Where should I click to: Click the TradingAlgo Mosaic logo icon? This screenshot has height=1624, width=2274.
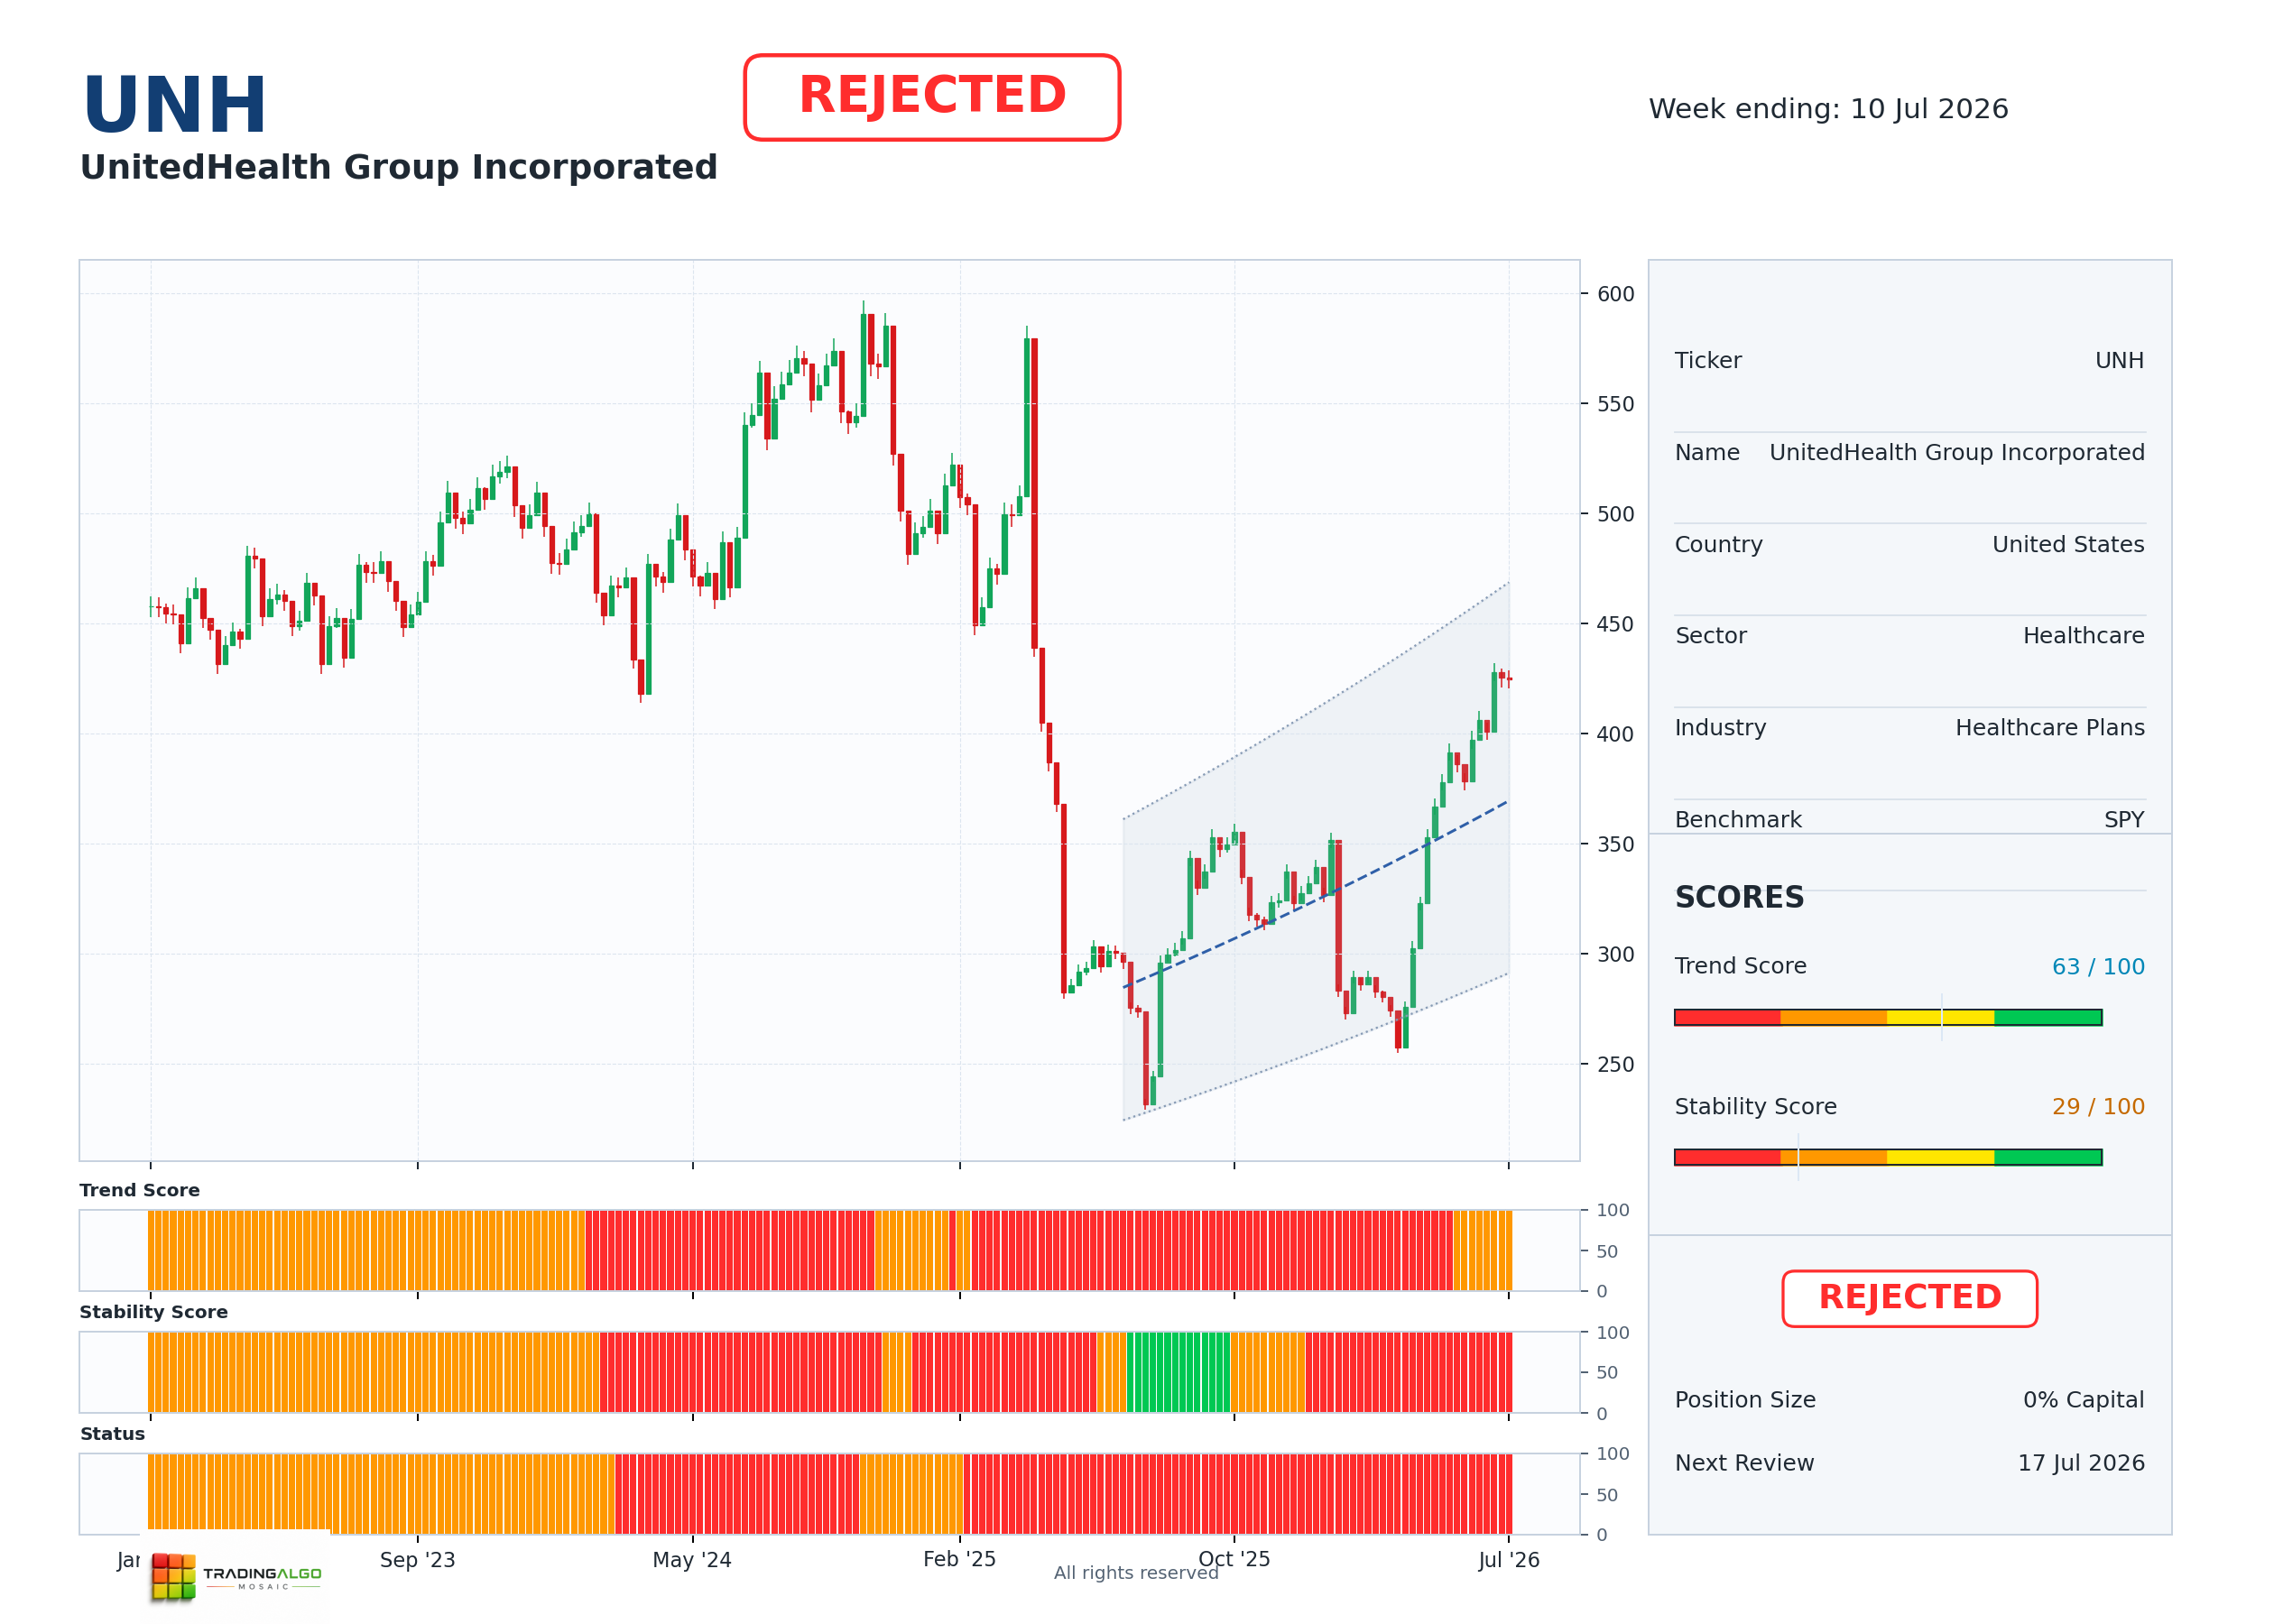pyautogui.click(x=174, y=1576)
